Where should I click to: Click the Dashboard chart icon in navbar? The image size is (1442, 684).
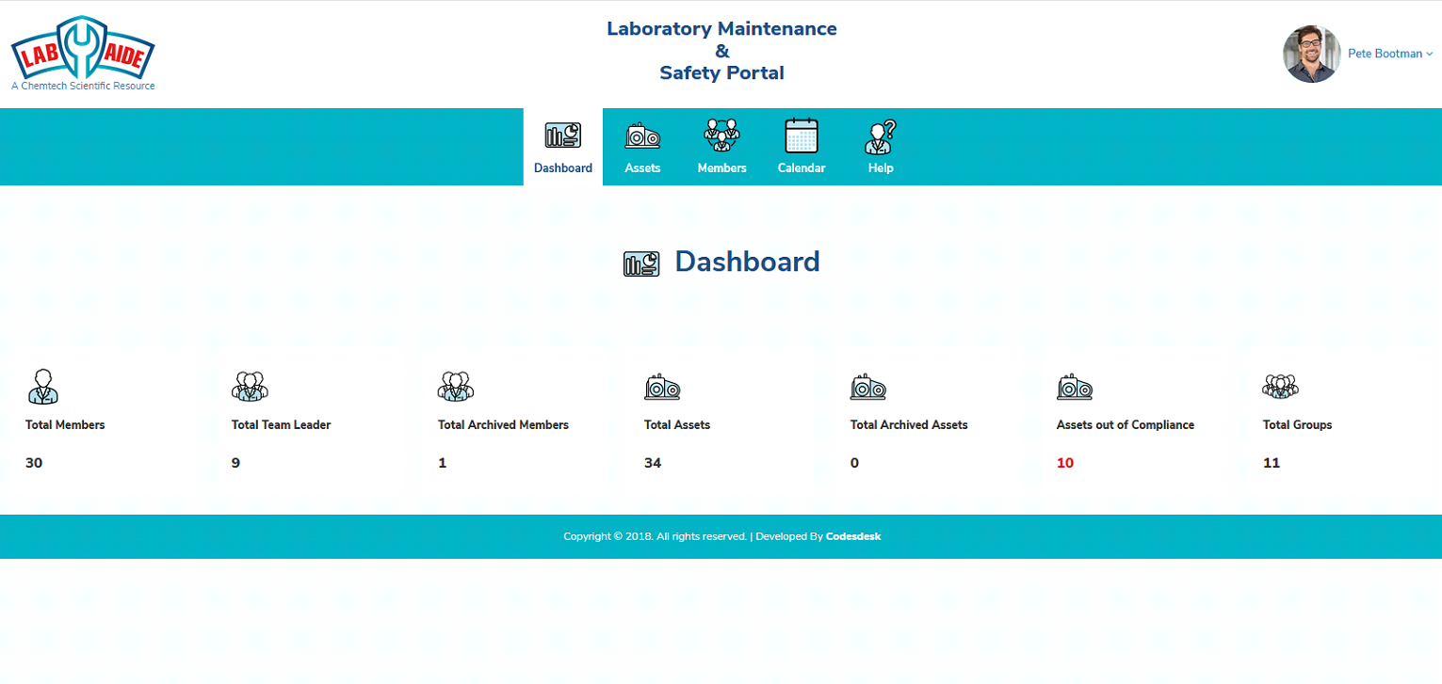[562, 135]
